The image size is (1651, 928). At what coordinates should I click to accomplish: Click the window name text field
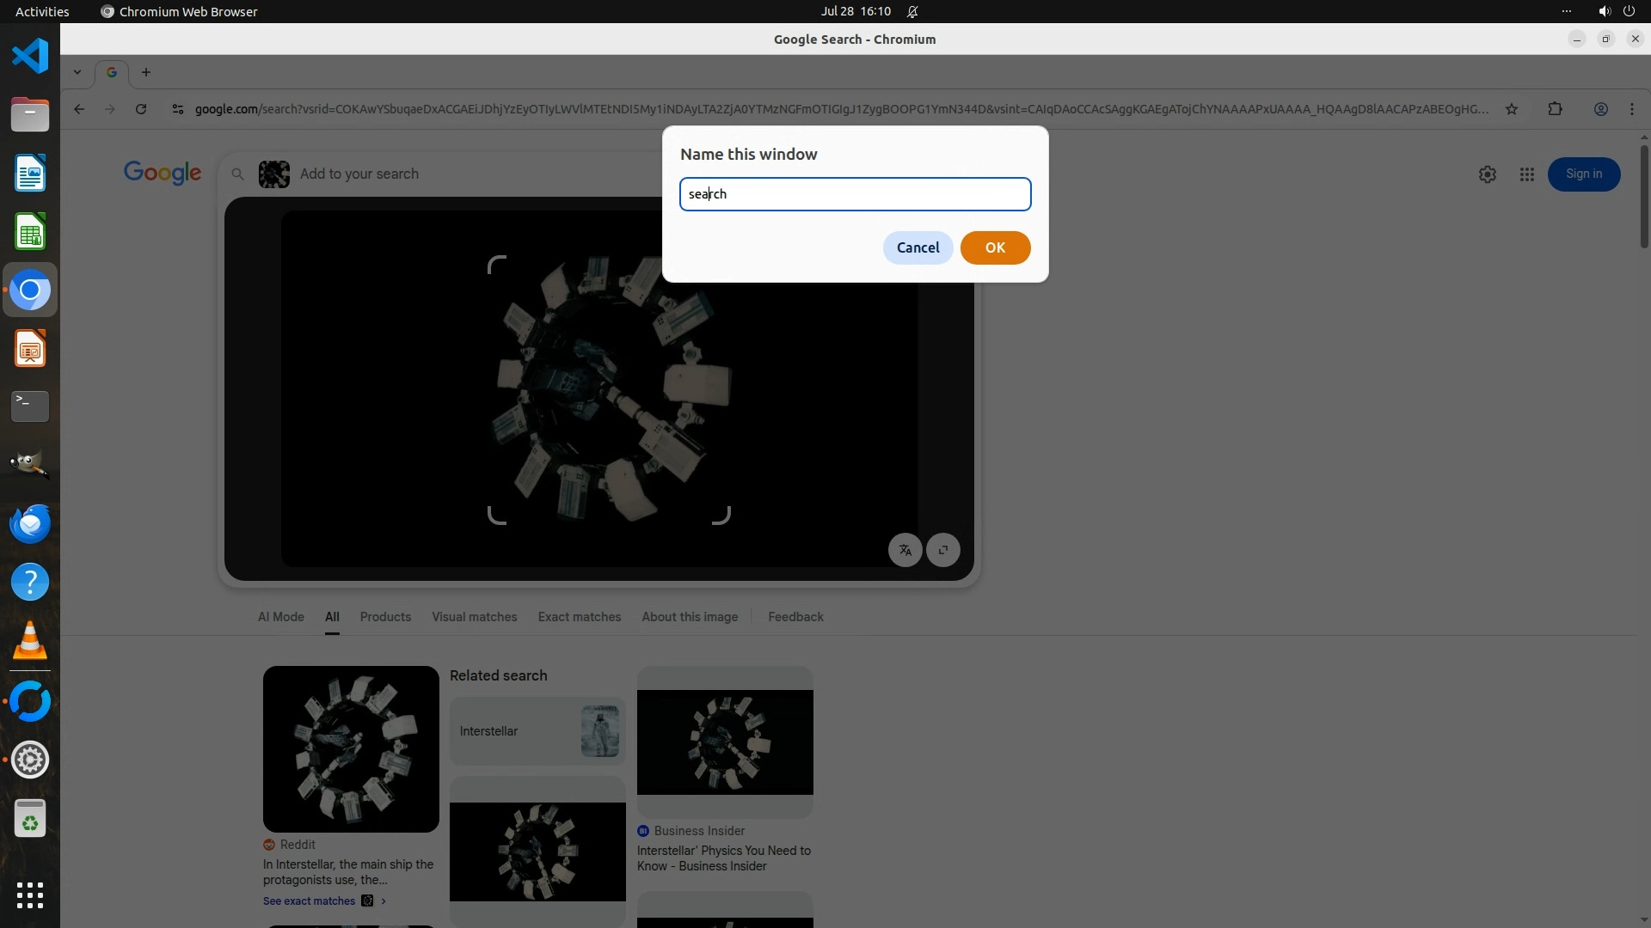pos(855,194)
